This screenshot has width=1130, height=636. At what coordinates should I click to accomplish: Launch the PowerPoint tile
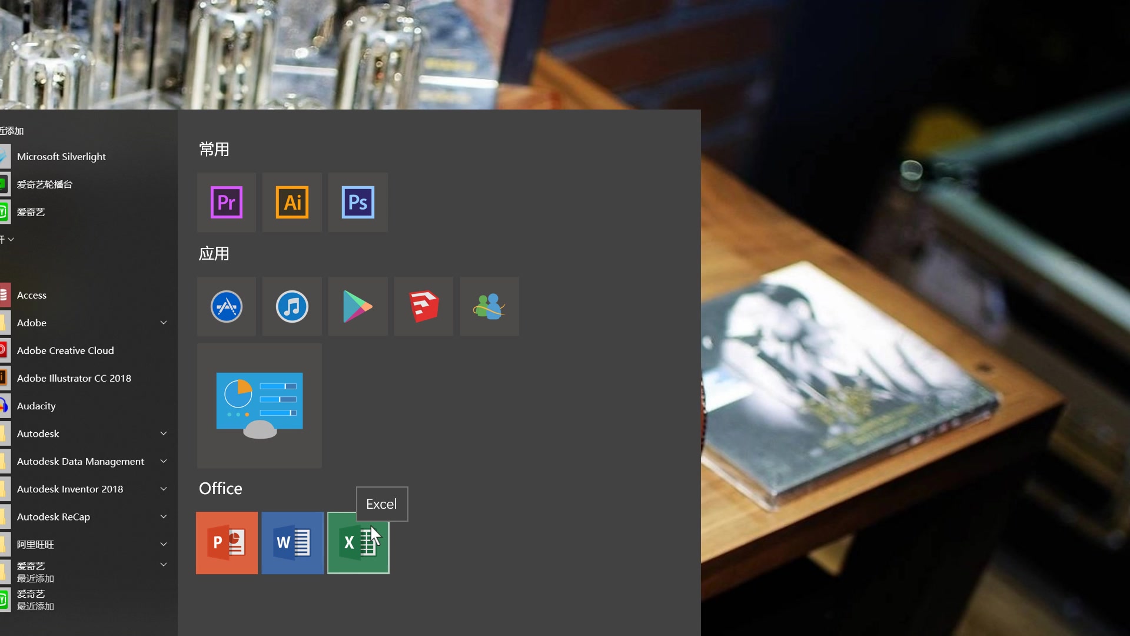227,542
